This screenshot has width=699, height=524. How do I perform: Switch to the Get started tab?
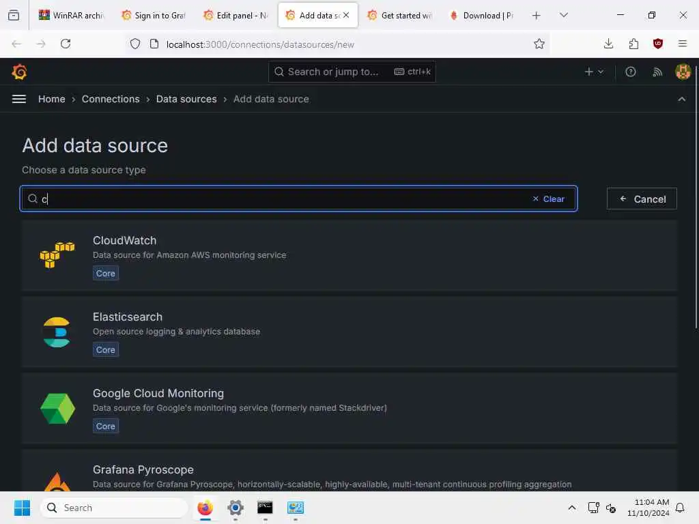(400, 16)
